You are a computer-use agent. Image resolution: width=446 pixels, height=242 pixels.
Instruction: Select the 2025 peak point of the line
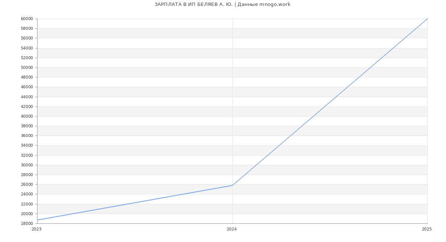pyautogui.click(x=427, y=19)
